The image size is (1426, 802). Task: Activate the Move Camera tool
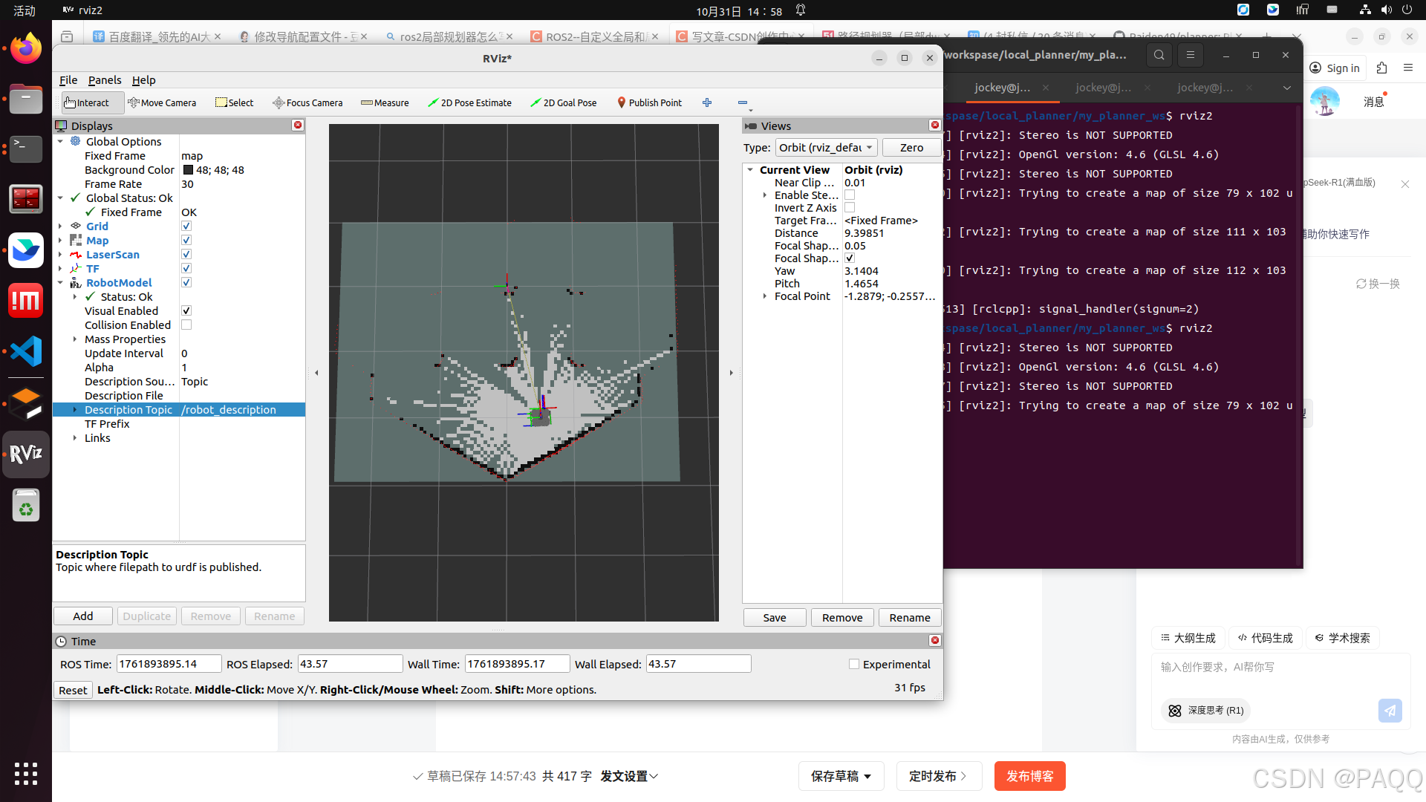click(162, 102)
